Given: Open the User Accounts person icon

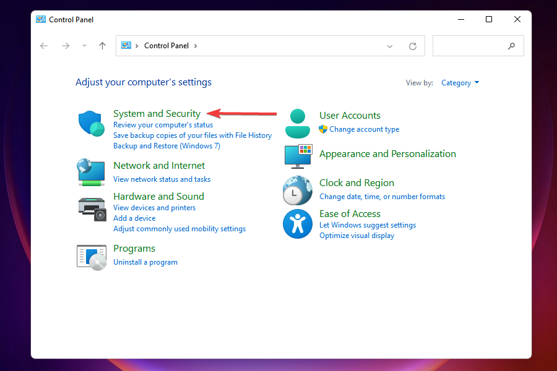Looking at the screenshot, I should (x=298, y=124).
